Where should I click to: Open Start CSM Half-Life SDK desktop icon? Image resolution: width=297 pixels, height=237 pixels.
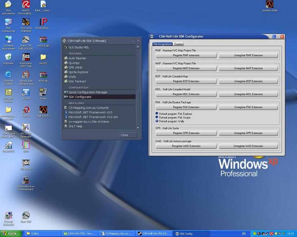pyautogui.click(x=26, y=43)
